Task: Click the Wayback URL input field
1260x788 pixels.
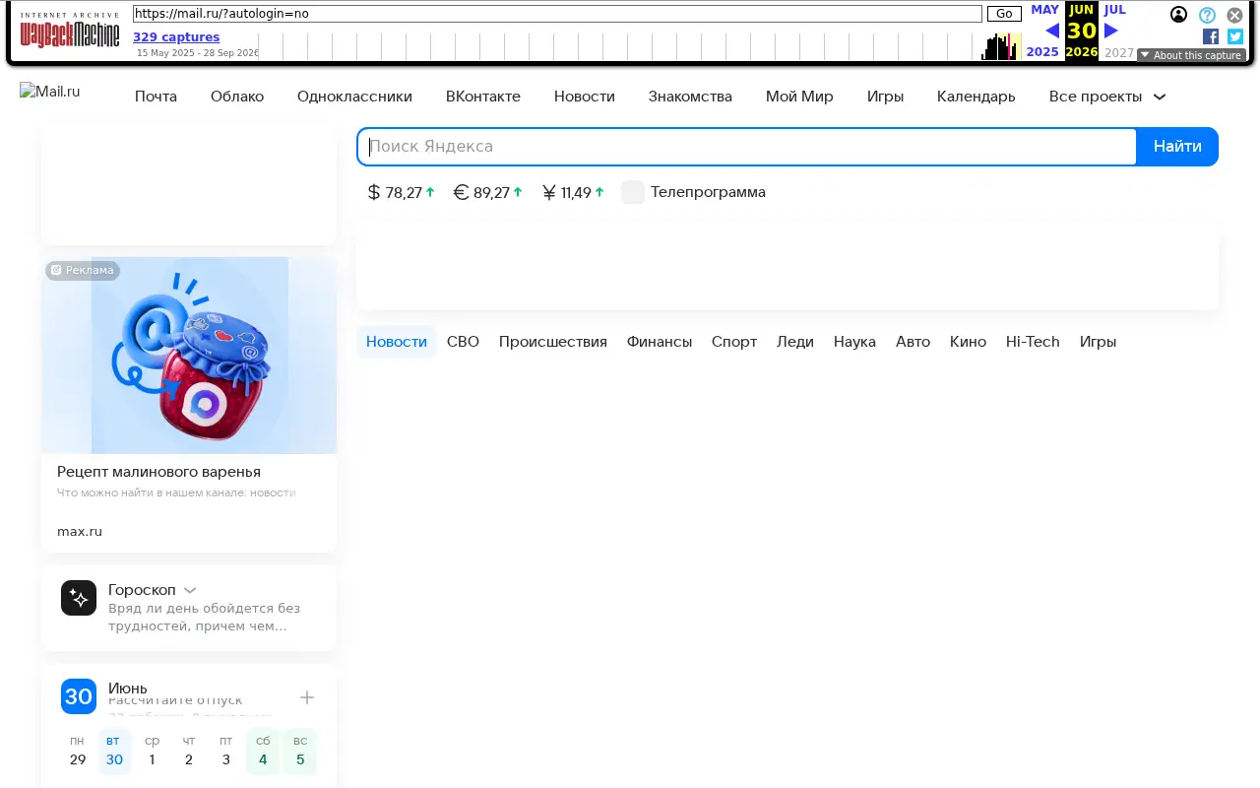Action: point(557,14)
